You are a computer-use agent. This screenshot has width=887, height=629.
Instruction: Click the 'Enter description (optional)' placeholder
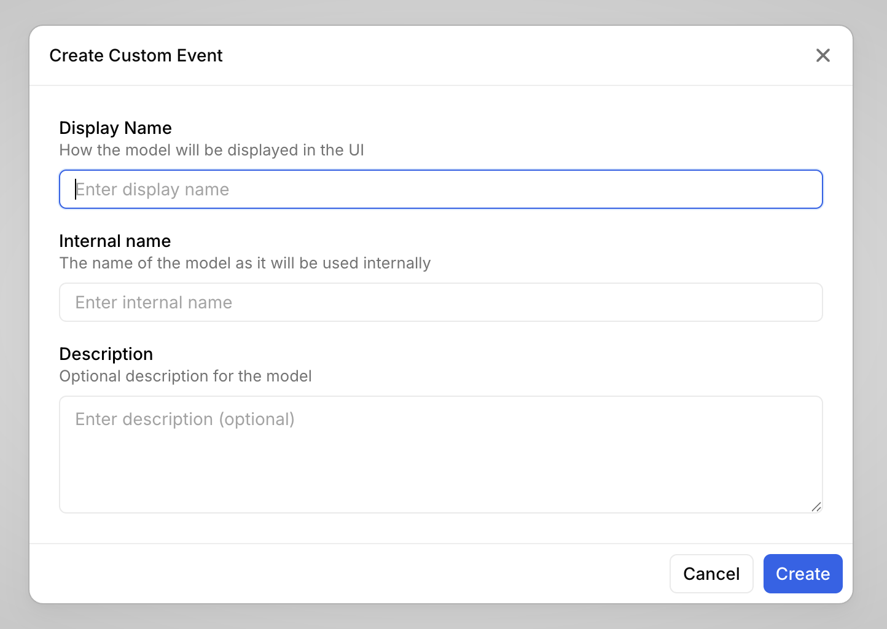click(185, 419)
